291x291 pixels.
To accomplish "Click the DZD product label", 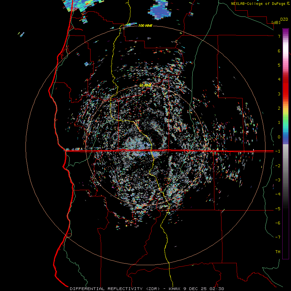I will (x=284, y=19).
